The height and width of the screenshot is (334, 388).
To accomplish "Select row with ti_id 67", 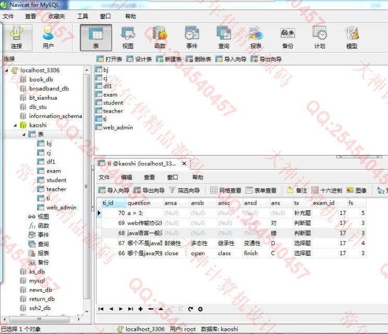I will click(232, 243).
